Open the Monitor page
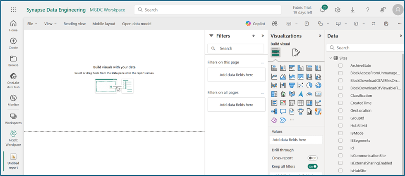 pyautogui.click(x=13, y=100)
